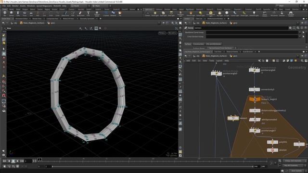Click the playback range slider bar
The width and height of the screenshot is (308, 173).
[152, 166]
